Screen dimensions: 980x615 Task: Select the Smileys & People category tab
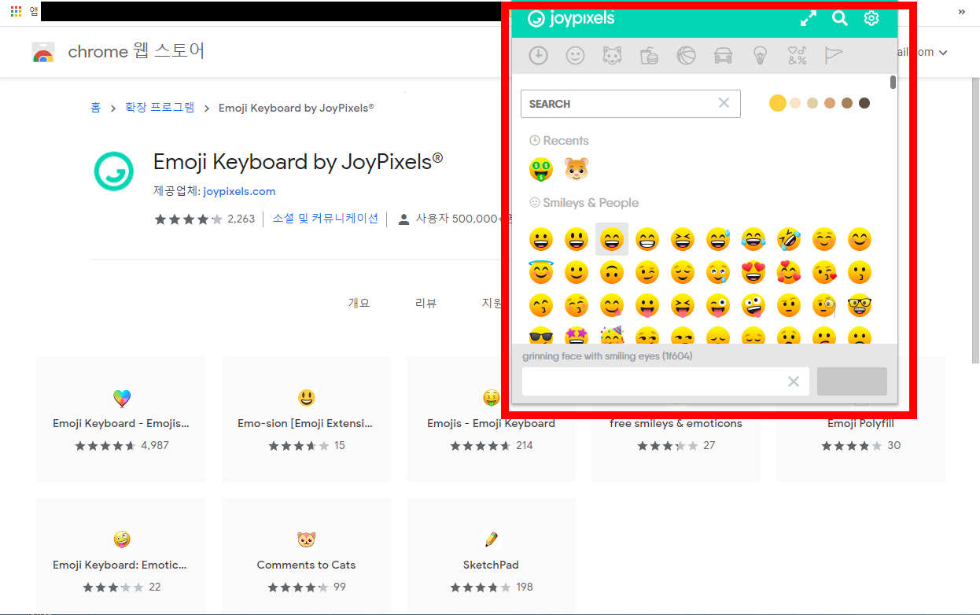click(x=576, y=56)
